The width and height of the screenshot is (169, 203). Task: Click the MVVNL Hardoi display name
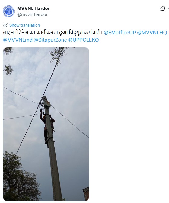pyautogui.click(x=33, y=8)
